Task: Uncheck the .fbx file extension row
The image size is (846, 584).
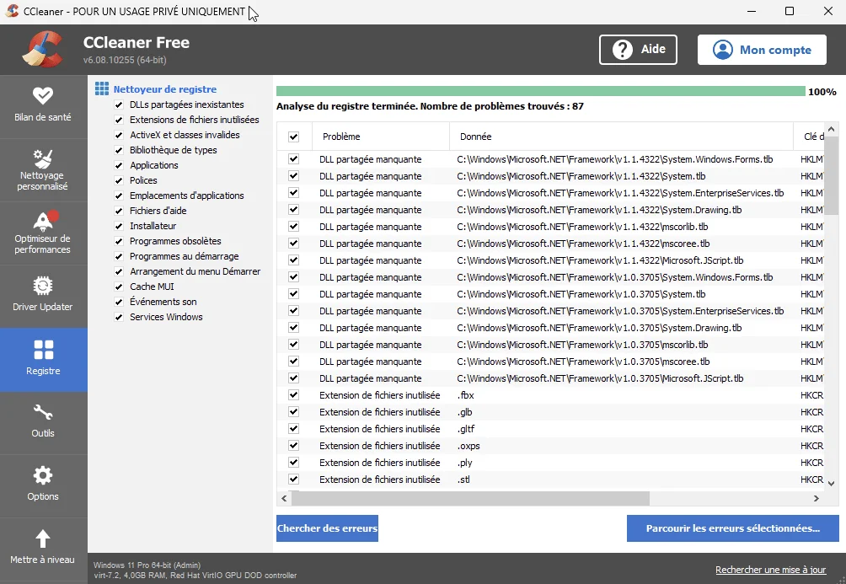Action: coord(292,394)
